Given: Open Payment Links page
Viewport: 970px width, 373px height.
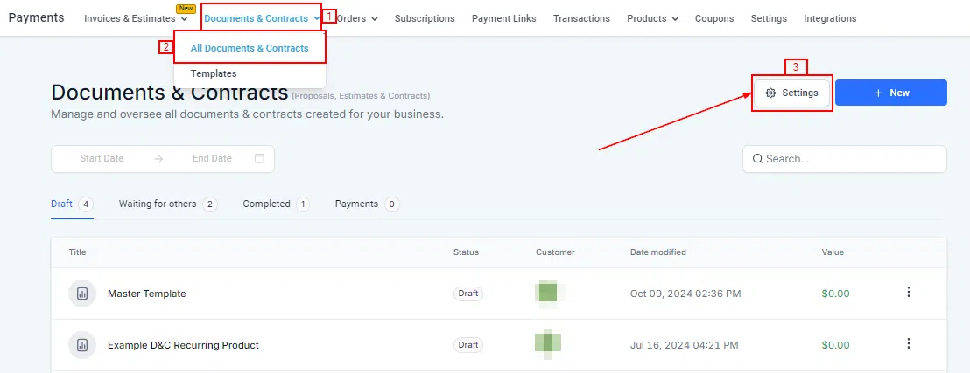Looking at the screenshot, I should (503, 18).
